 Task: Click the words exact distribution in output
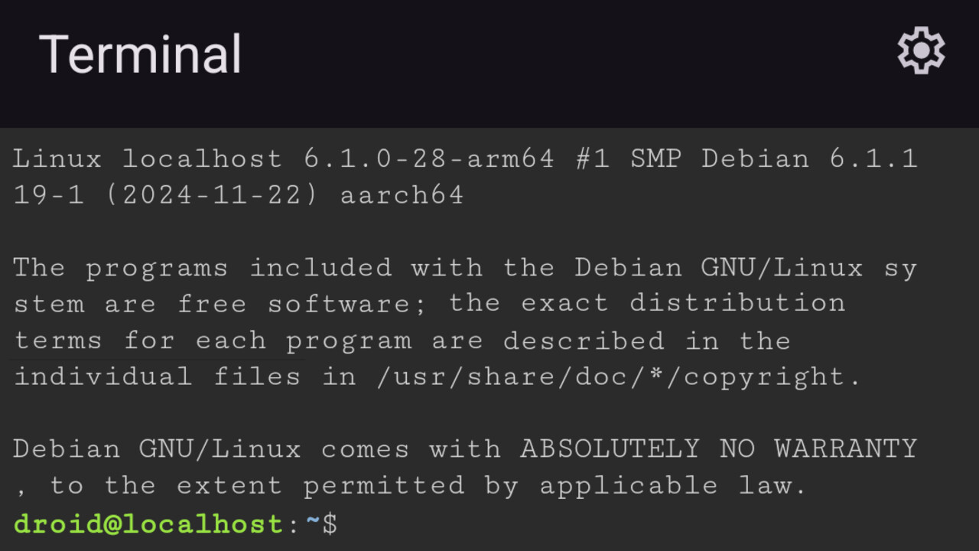click(x=683, y=302)
